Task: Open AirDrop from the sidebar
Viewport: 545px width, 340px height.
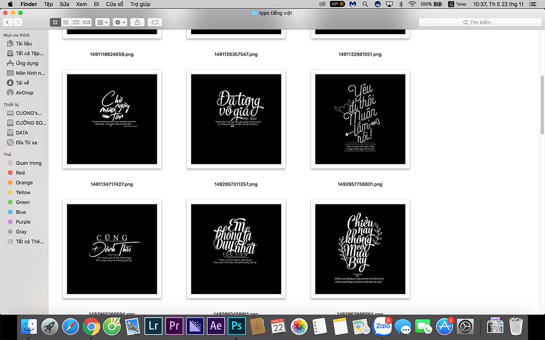Action: [x=24, y=93]
